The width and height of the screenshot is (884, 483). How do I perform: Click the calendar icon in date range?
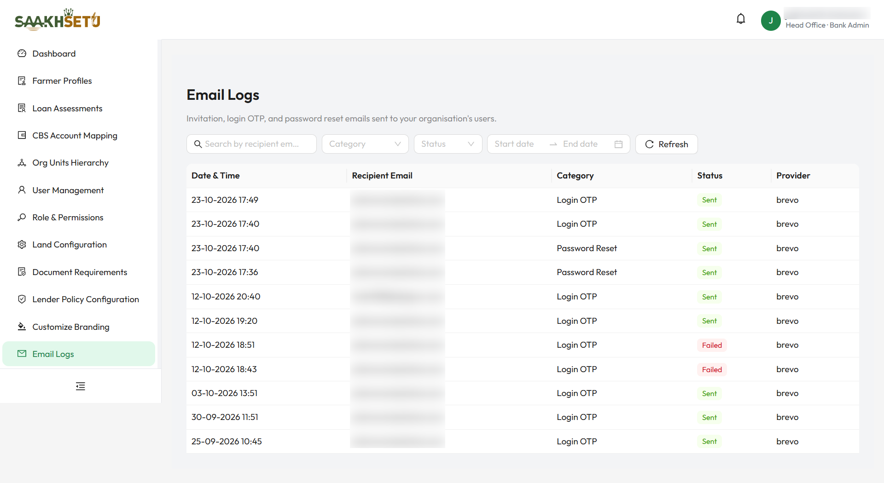click(x=618, y=144)
